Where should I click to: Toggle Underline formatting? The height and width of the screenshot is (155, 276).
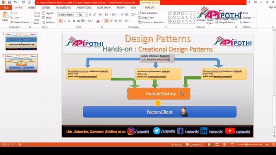coord(69,21)
